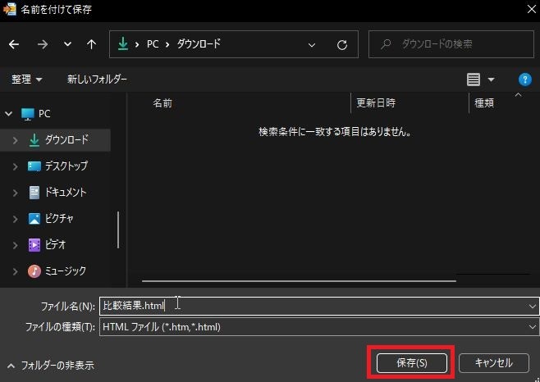Open the view options dropdown arrow
The width and height of the screenshot is (540, 382).
491,80
